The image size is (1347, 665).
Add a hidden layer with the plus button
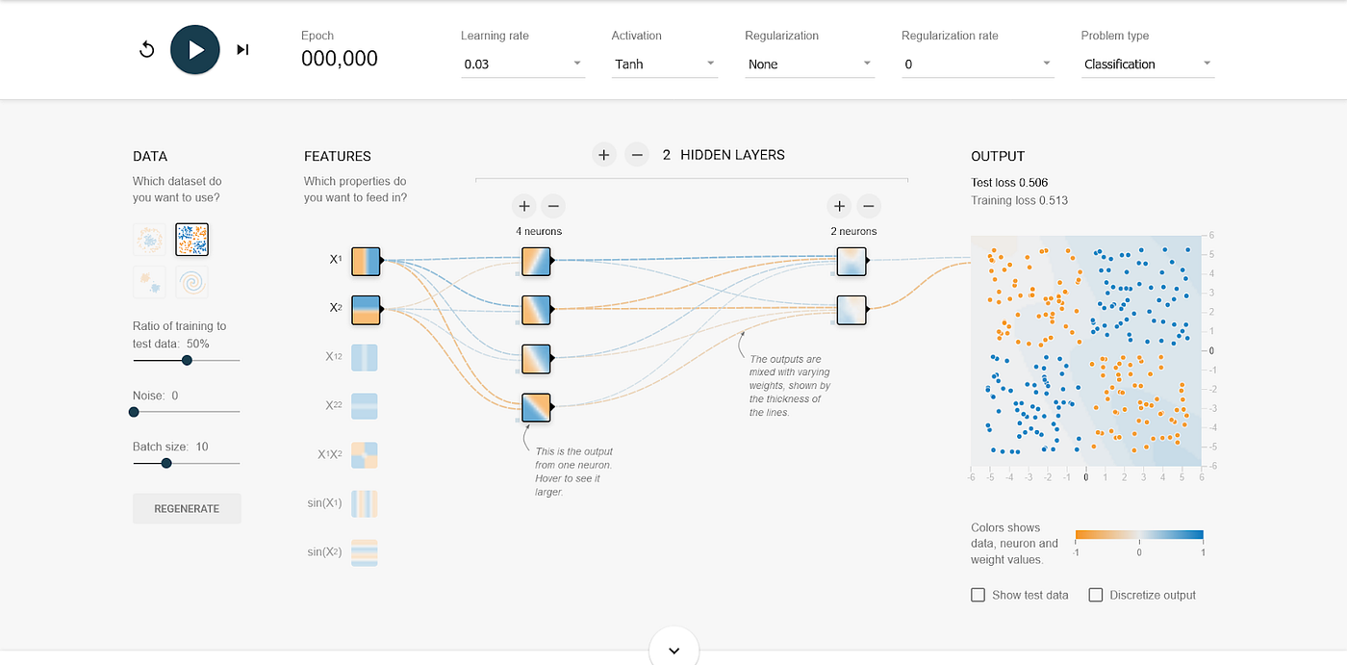[603, 154]
